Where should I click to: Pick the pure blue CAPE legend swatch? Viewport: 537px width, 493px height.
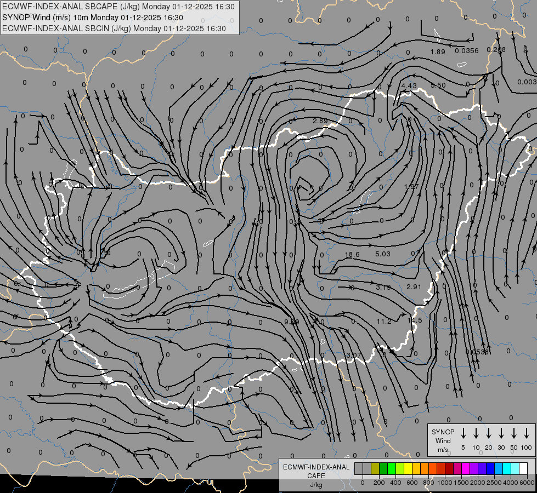pyautogui.click(x=490, y=469)
